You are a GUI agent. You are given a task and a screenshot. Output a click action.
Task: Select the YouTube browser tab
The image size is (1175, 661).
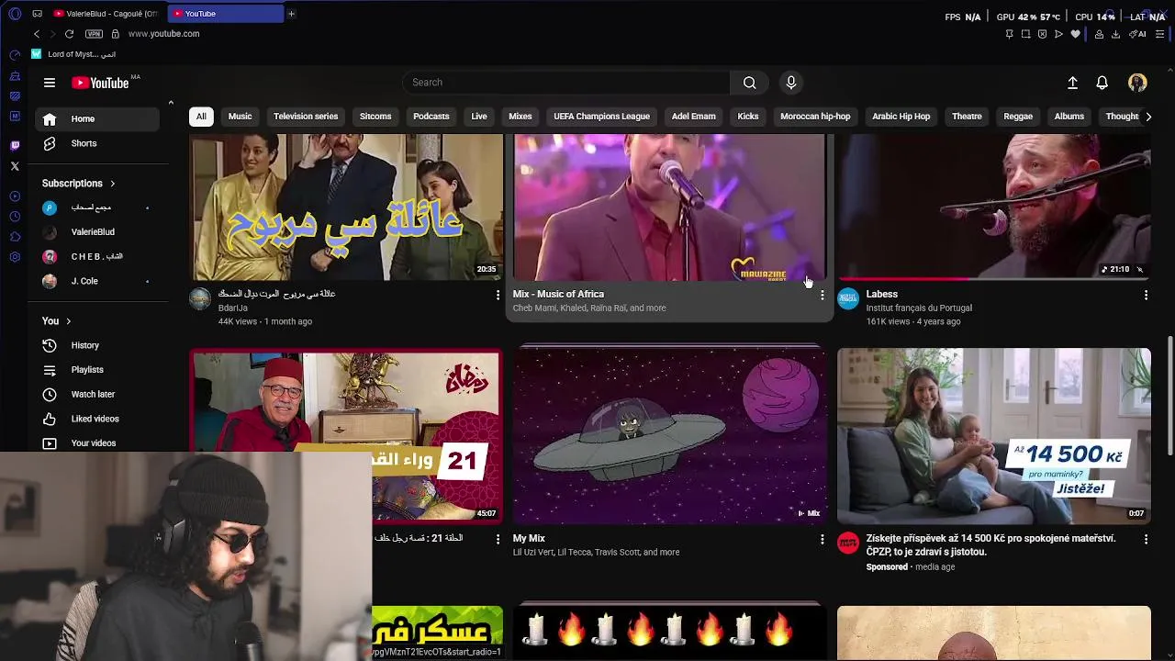click(225, 14)
